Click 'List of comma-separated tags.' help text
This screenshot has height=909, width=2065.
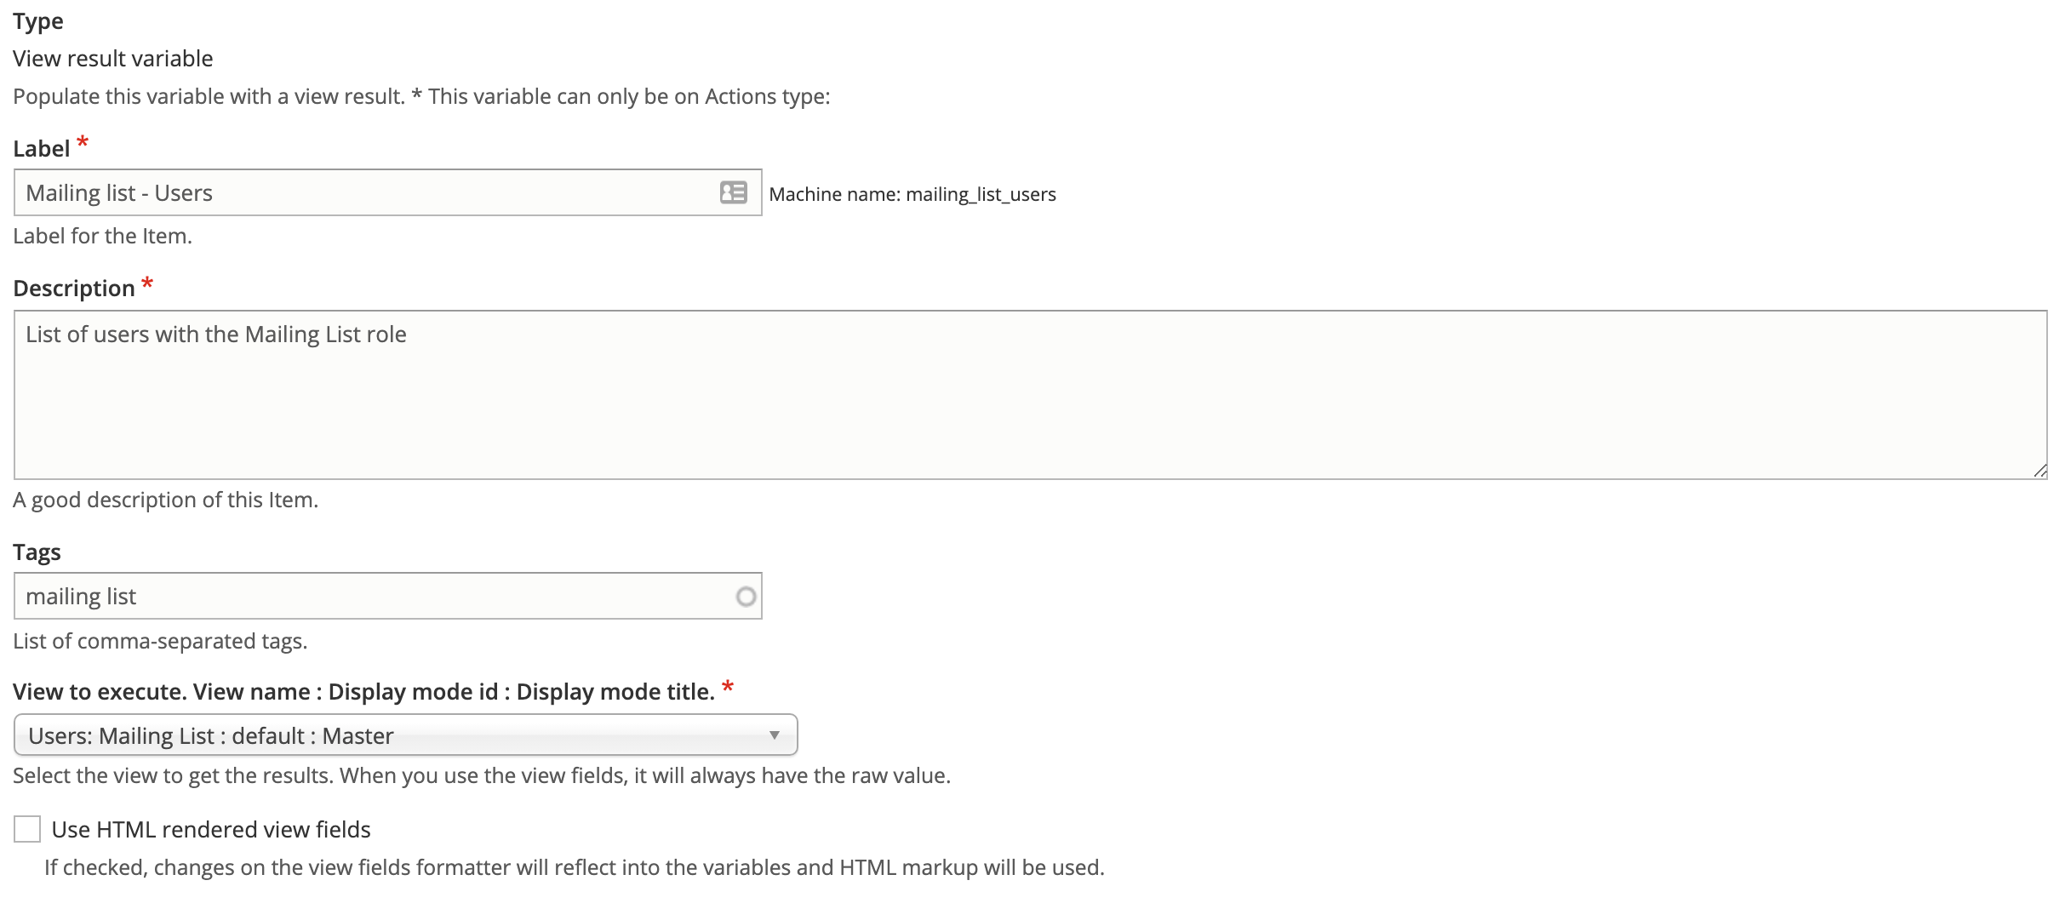point(160,641)
